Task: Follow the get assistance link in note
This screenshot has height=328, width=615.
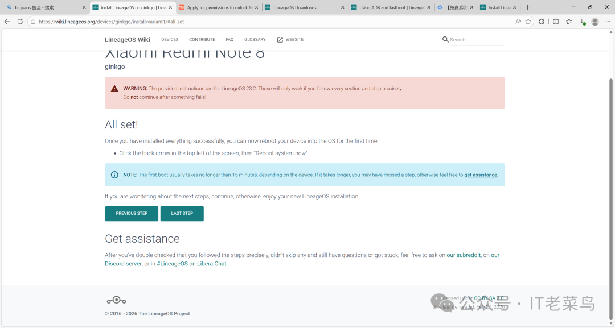Action: pos(481,175)
